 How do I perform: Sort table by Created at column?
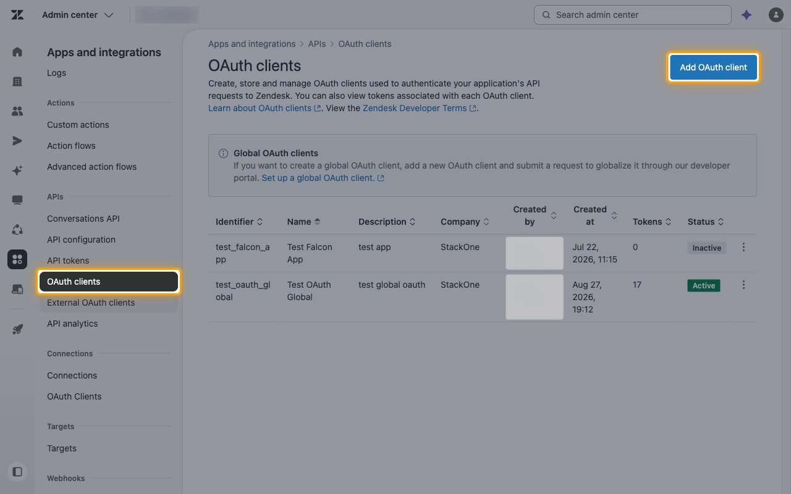pyautogui.click(x=595, y=216)
